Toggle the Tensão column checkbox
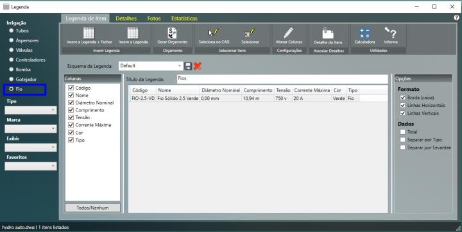This screenshot has width=462, height=232. (x=71, y=117)
